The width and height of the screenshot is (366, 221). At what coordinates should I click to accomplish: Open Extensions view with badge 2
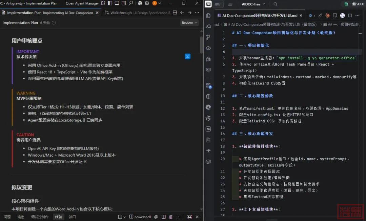coord(208,85)
